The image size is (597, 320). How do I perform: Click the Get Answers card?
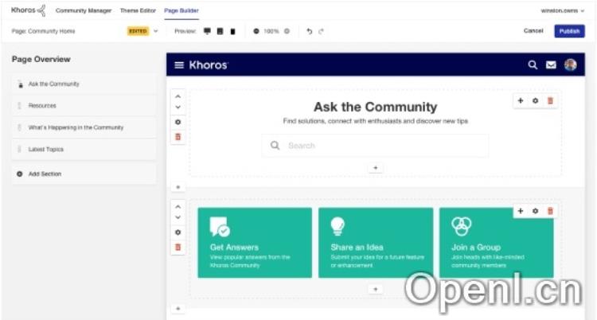(x=255, y=243)
